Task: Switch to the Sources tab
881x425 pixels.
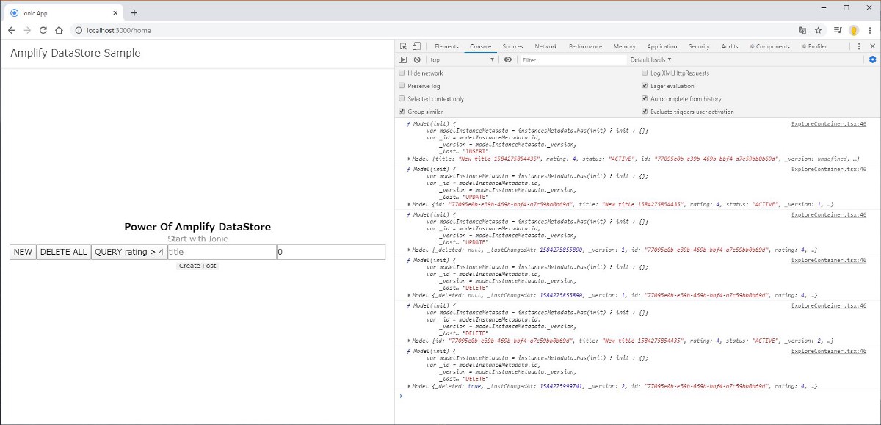Action: click(512, 46)
